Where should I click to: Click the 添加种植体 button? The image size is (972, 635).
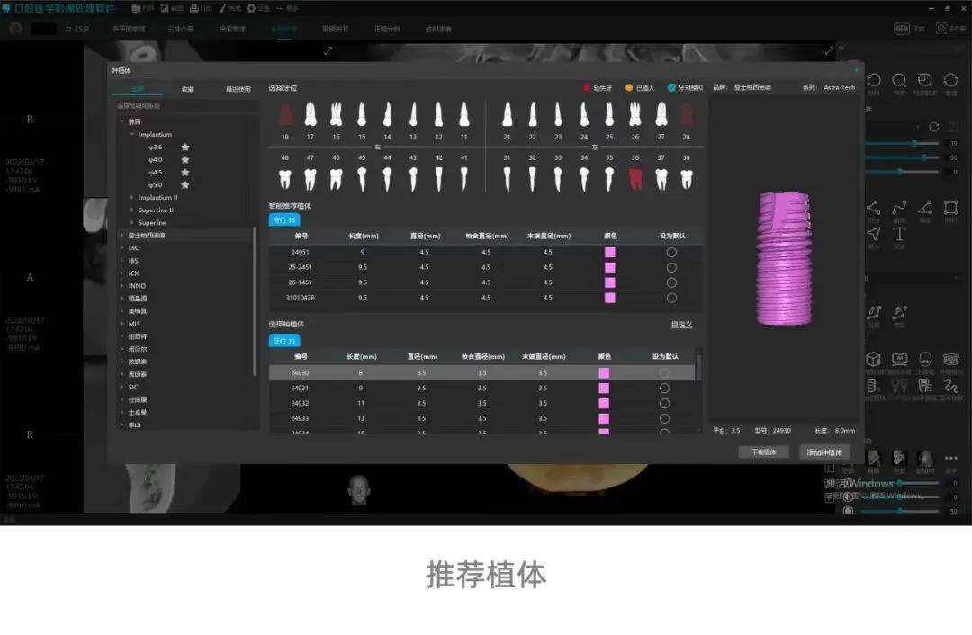pos(824,452)
